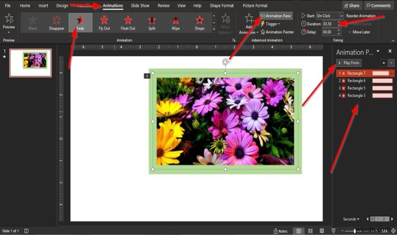Open Rectangle 7 entry dropdown arrow
397x235 pixels.
pos(392,73)
